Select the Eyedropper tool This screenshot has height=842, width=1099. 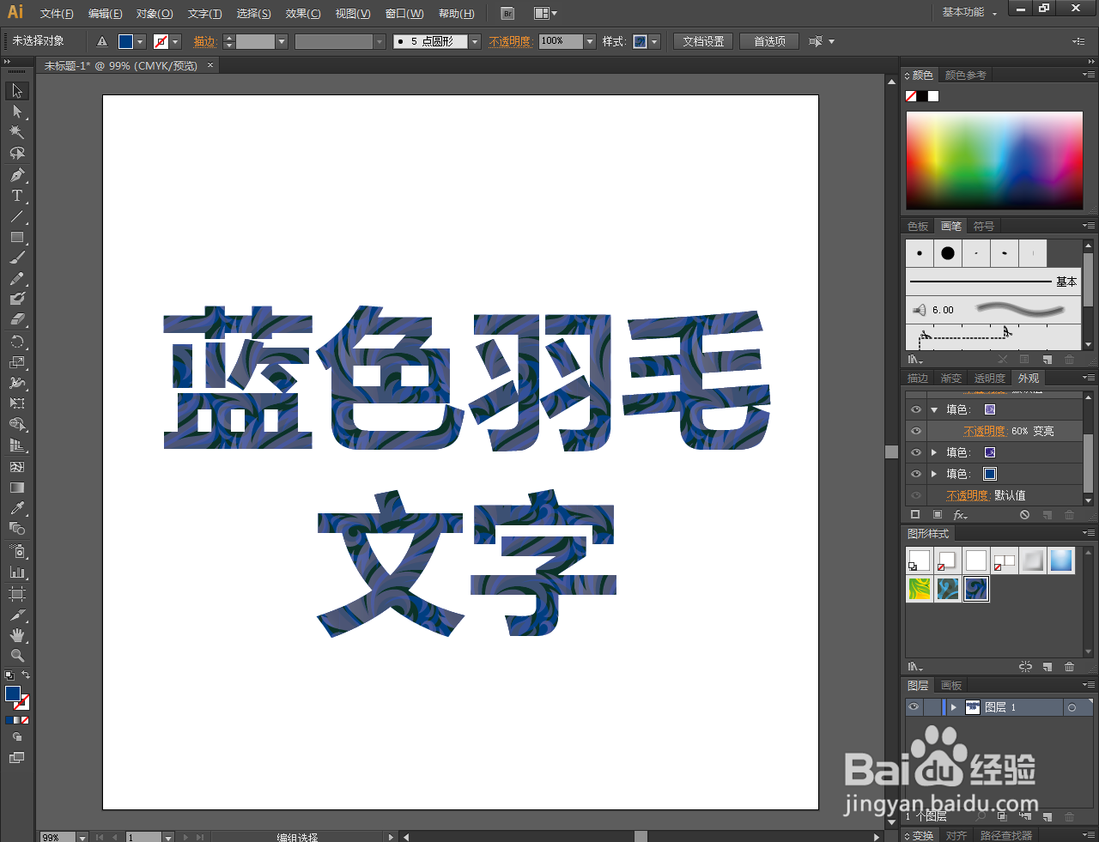click(x=18, y=508)
